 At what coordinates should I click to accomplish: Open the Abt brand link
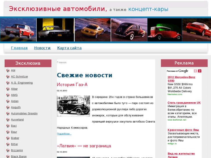[13, 70]
